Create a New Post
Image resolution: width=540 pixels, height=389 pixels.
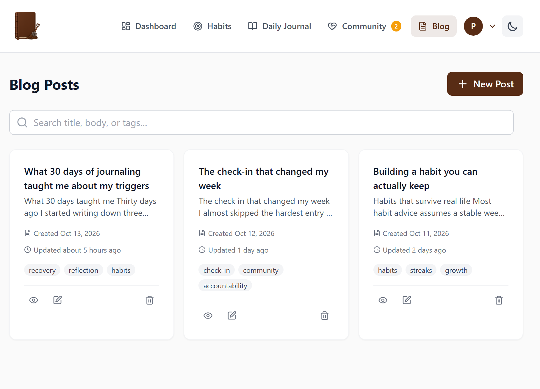[x=485, y=84]
